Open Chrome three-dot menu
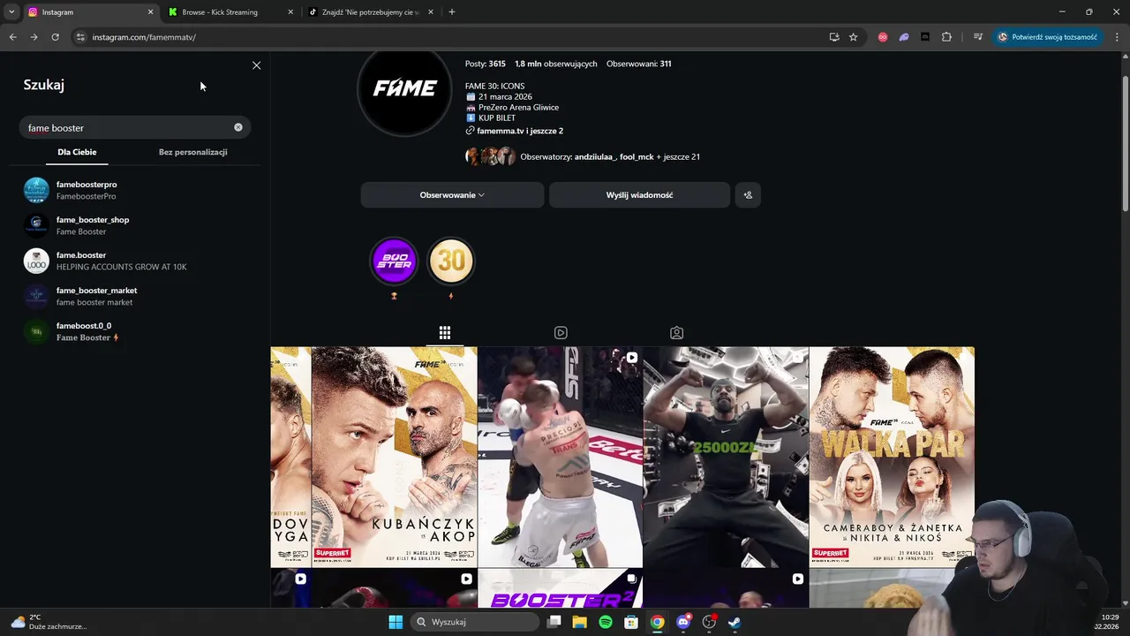The image size is (1130, 636). click(1118, 37)
